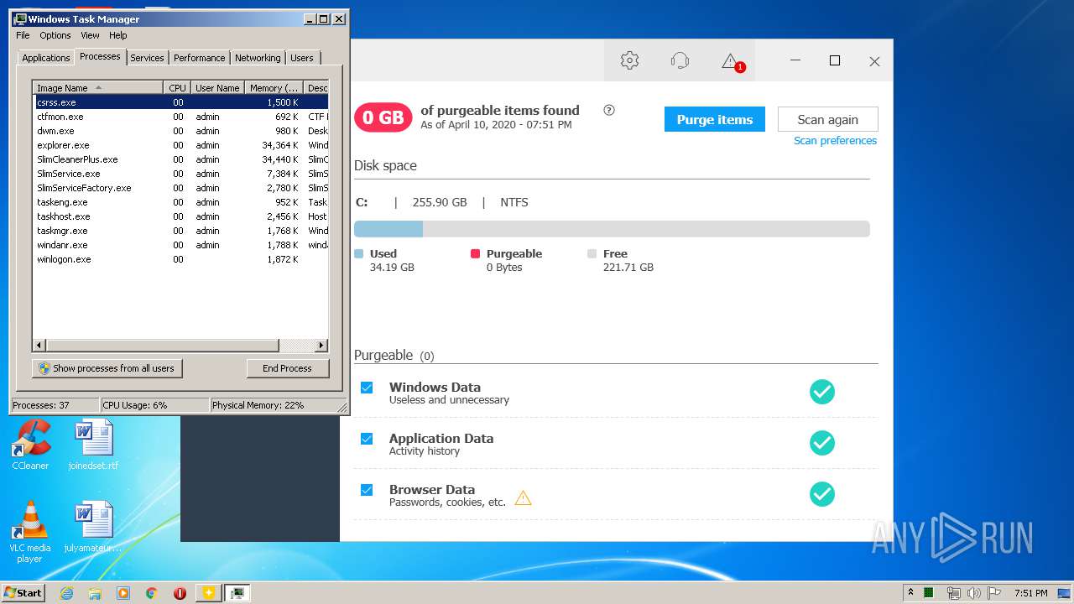Click the taskbar clock showing 7:51 PM

(1030, 593)
